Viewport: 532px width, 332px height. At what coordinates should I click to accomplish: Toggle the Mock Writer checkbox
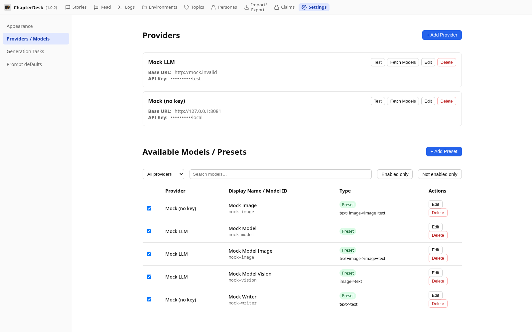(149, 299)
